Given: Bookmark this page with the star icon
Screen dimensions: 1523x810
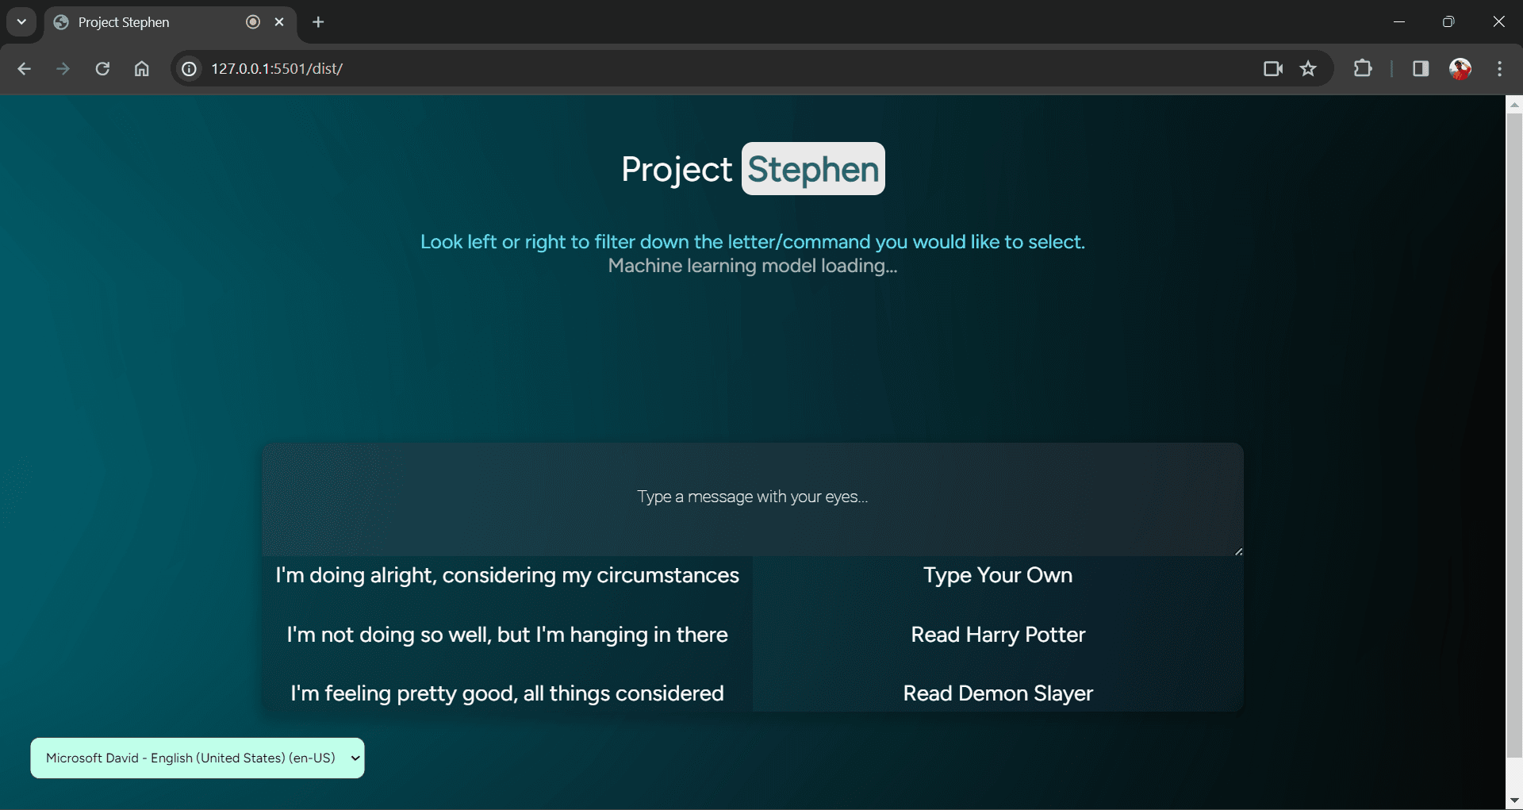Looking at the screenshot, I should (x=1308, y=68).
